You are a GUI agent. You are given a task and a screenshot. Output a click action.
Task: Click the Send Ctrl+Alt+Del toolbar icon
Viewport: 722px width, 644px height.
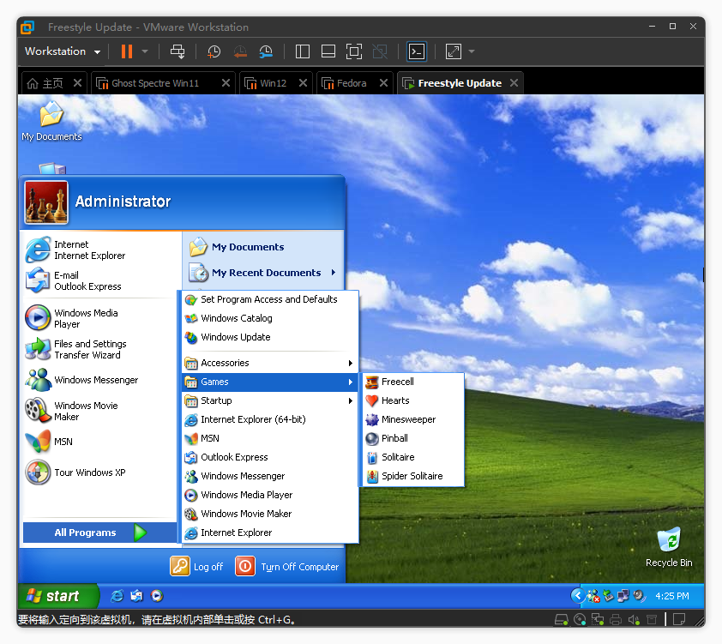click(177, 51)
